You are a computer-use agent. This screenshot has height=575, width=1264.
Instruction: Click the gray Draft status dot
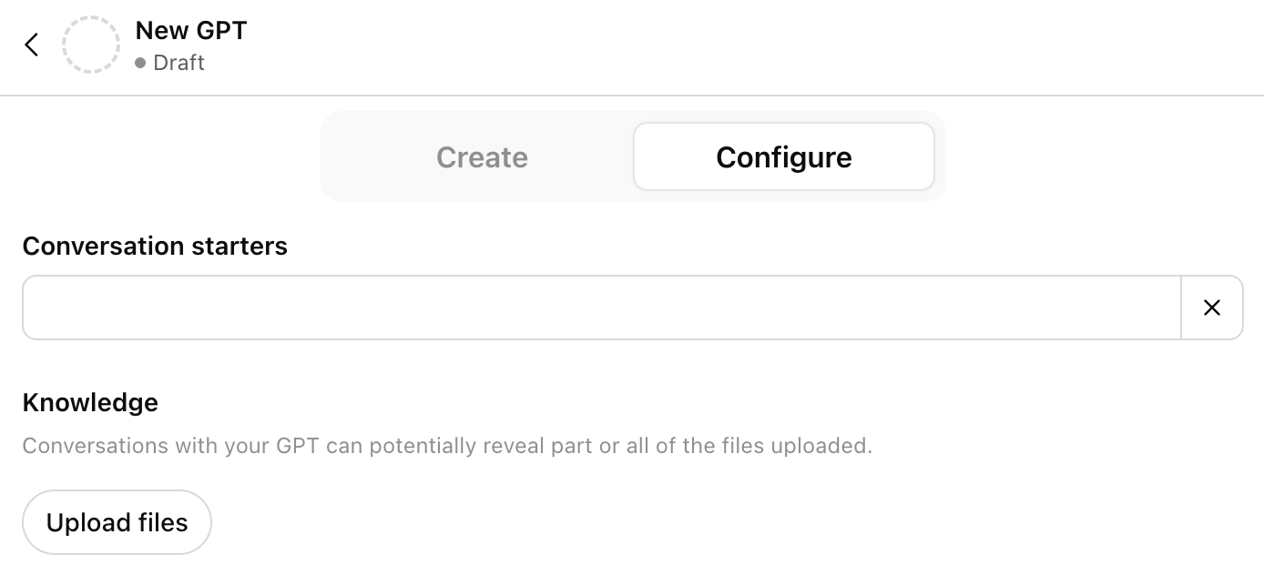(140, 64)
